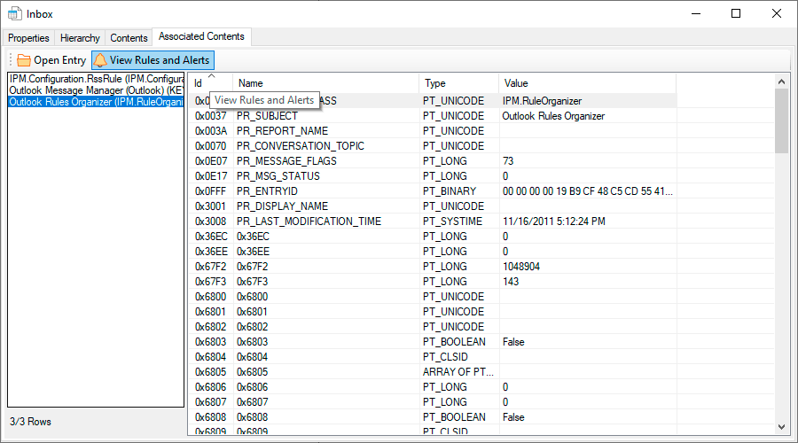Sort by the Name column header
This screenshot has height=443, width=798.
(325, 83)
